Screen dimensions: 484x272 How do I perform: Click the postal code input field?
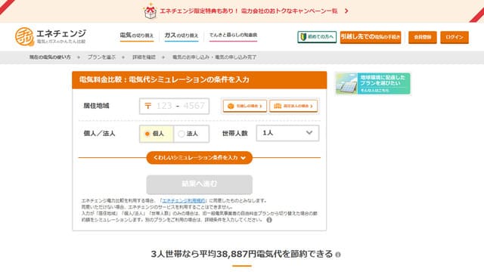coord(174,106)
